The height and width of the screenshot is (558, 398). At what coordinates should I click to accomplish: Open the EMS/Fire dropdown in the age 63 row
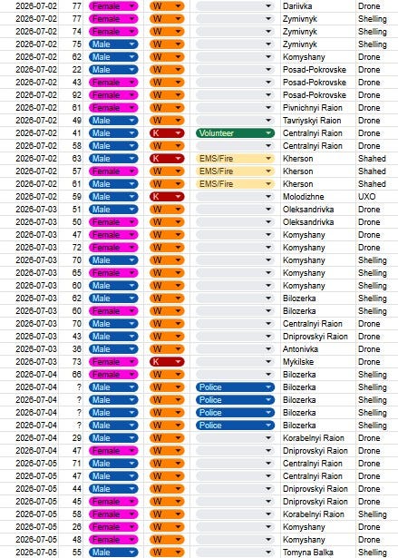click(x=235, y=159)
